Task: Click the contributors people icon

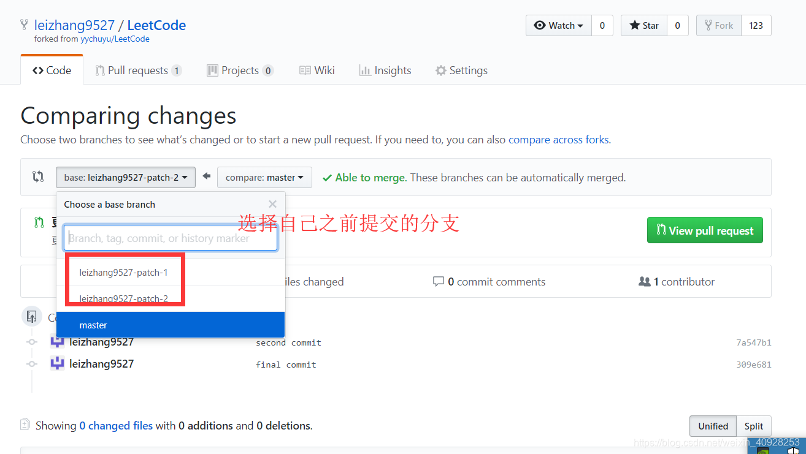Action: click(644, 282)
